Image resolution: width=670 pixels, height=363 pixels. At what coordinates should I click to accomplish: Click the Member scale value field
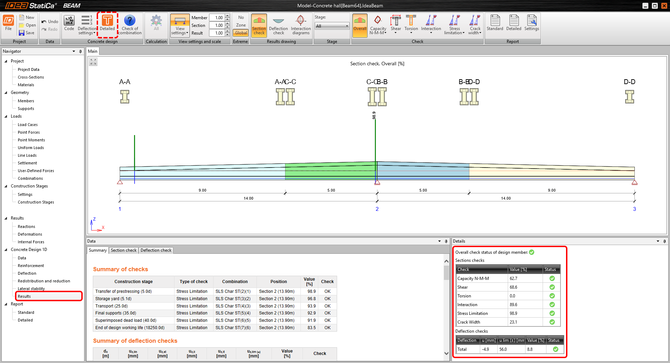tap(217, 18)
